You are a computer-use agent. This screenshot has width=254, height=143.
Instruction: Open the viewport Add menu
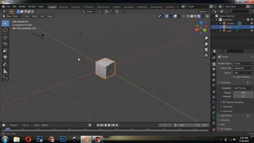pos(42,16)
